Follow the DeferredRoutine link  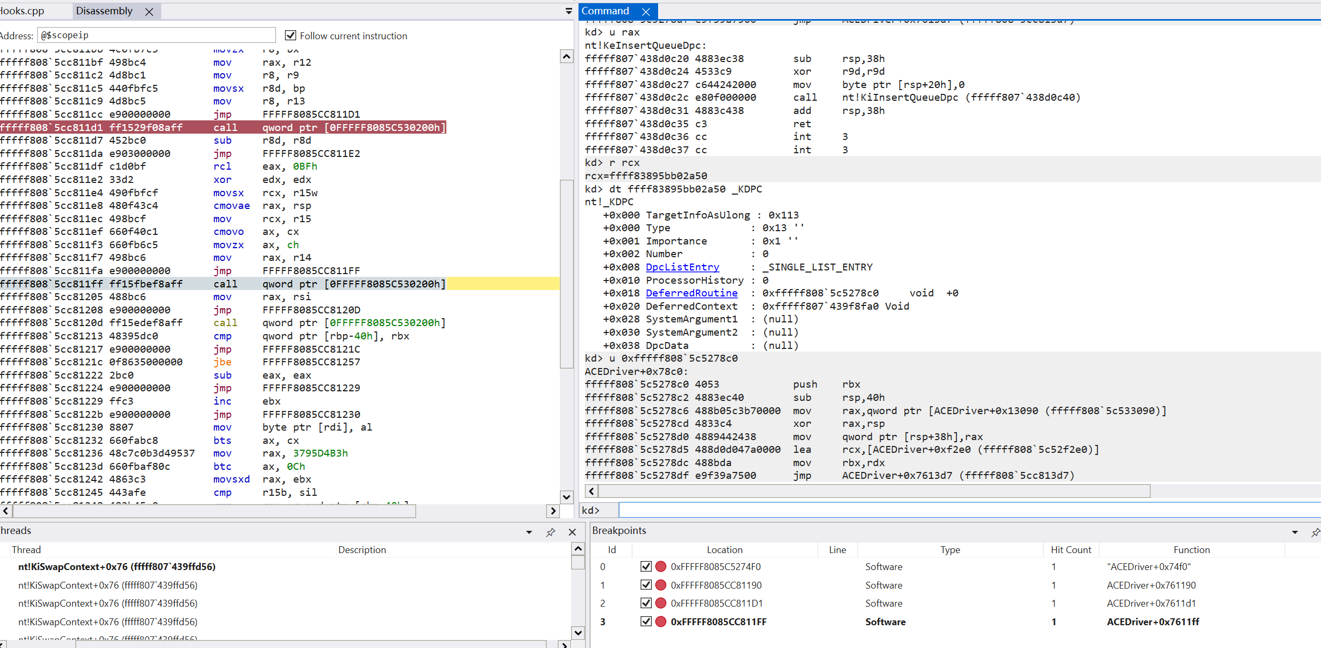[x=691, y=293]
